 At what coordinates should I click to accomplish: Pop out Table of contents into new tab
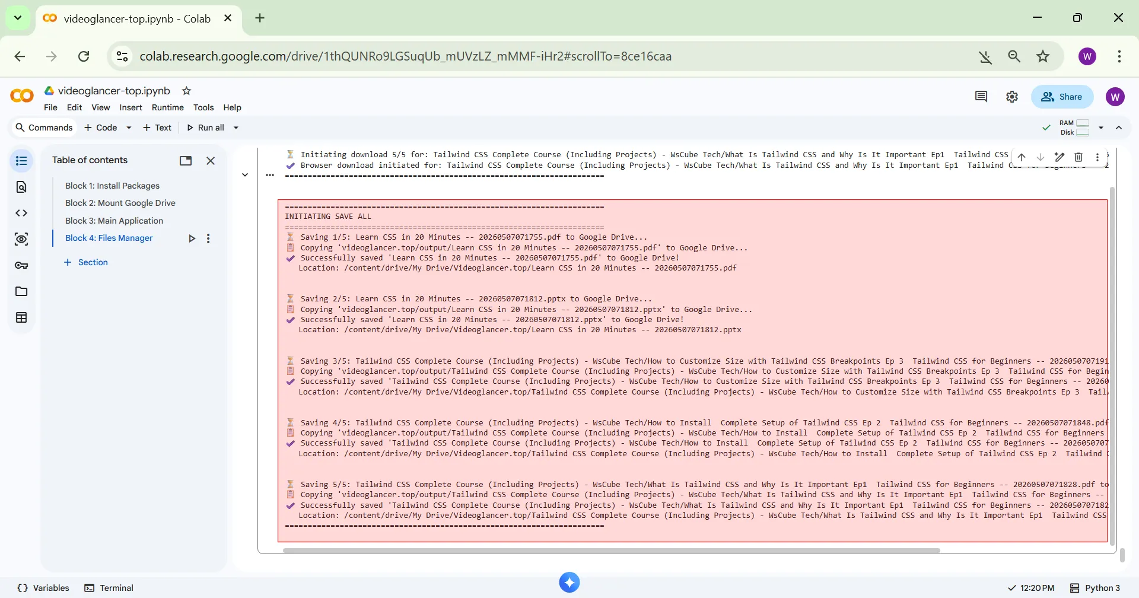186,161
